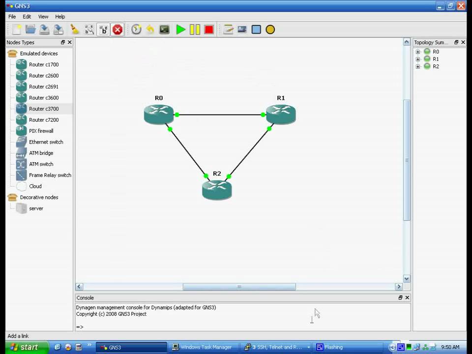
Task: Click the GNS3 taskbar button
Action: coord(132,348)
